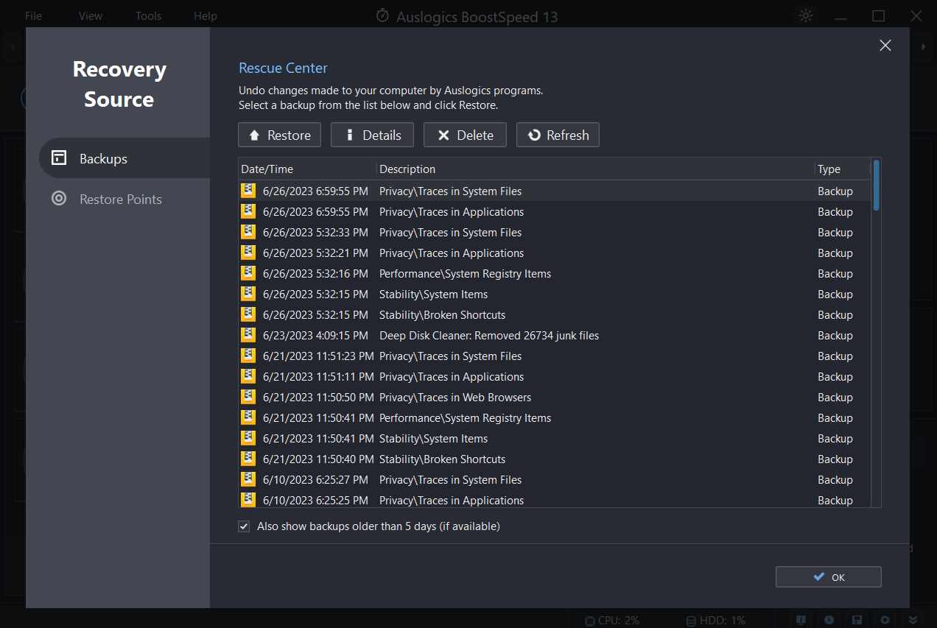This screenshot has width=937, height=628.
Task: Click the Restore button
Action: (279, 135)
